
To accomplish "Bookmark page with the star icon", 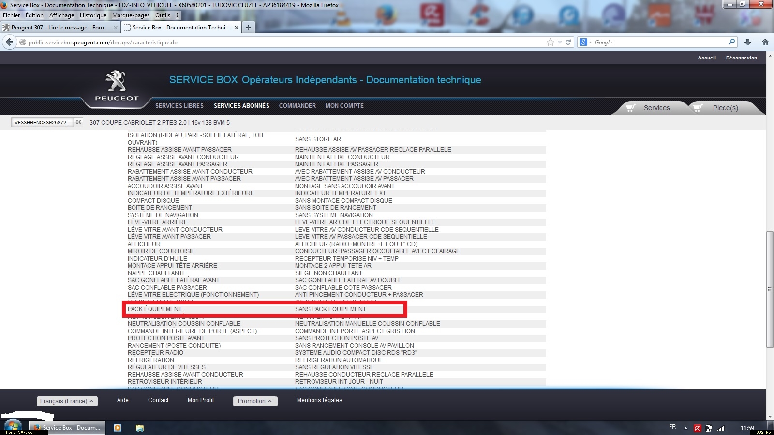I will point(550,43).
